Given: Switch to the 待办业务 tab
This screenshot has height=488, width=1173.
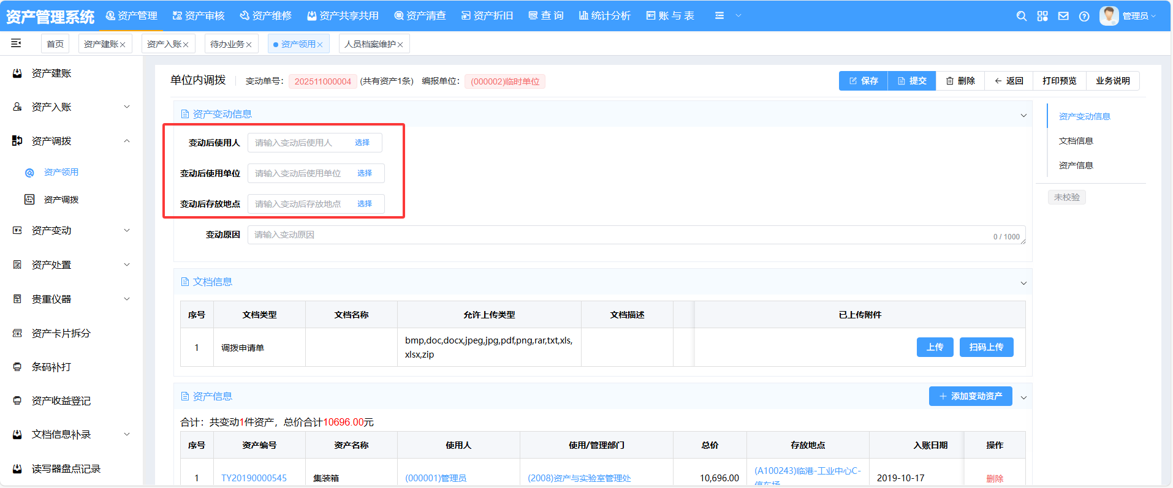Looking at the screenshot, I should tap(227, 44).
